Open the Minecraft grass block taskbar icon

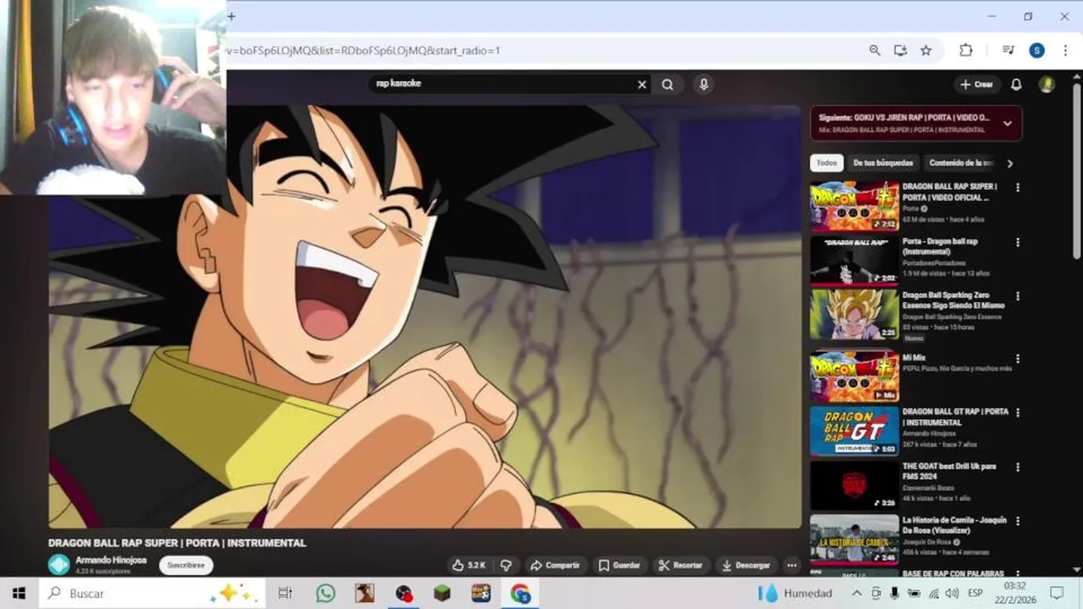tap(443, 593)
